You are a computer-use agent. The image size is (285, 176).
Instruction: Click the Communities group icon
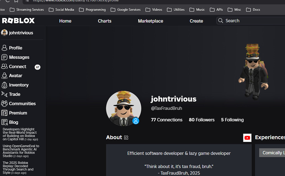pos(4,104)
